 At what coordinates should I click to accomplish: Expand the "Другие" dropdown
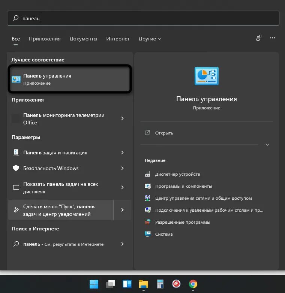point(150,39)
